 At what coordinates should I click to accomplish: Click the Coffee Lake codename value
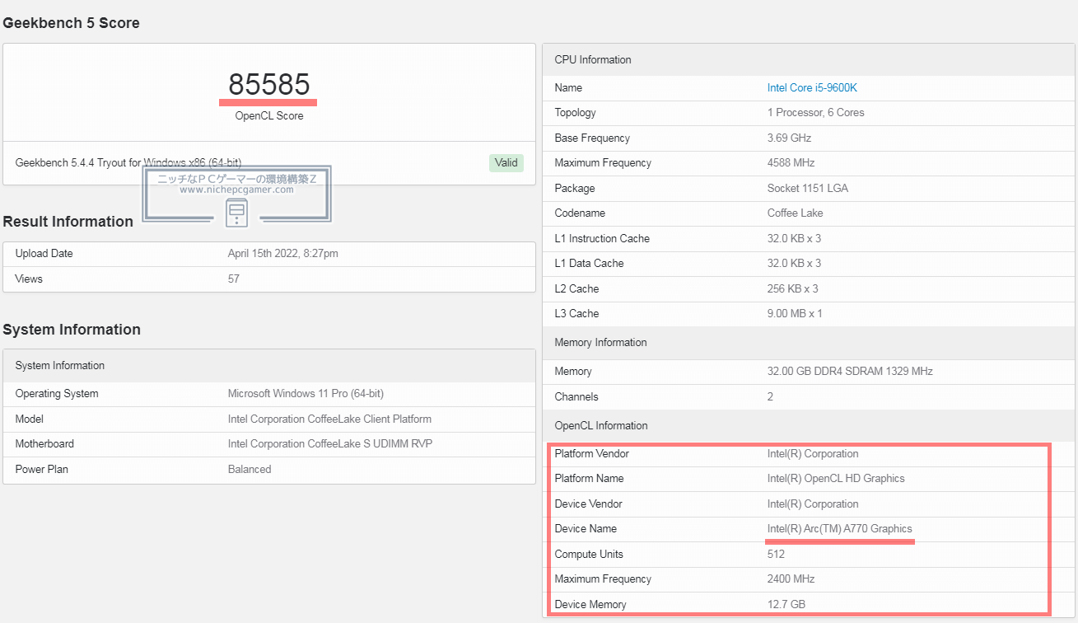click(795, 213)
